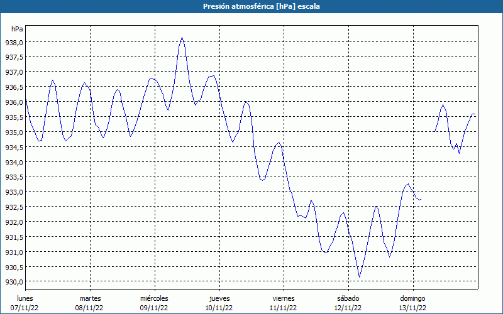Select the 935,0 axis value
503x314 pixels.
pos(14,133)
